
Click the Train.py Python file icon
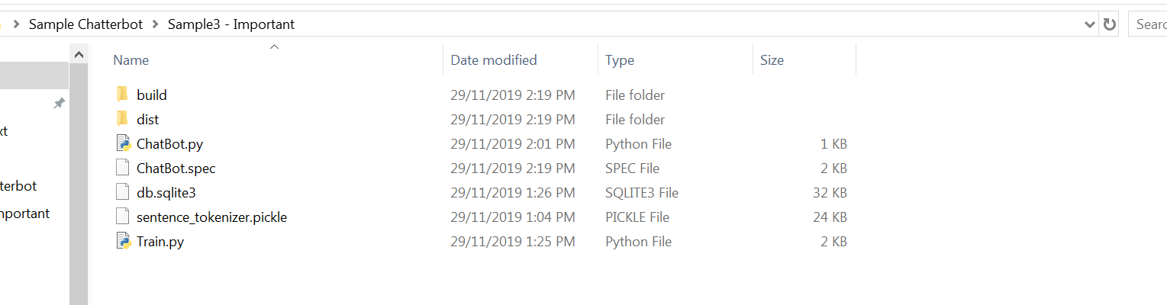123,241
